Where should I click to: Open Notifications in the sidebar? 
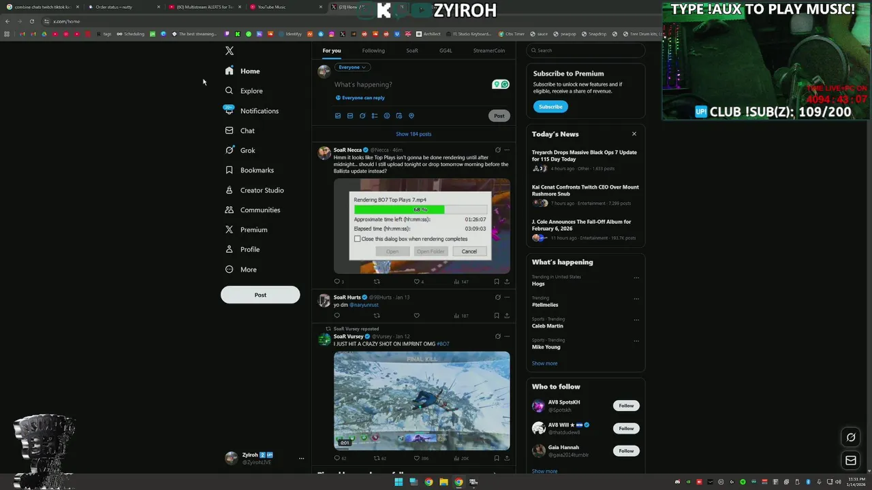251,111
